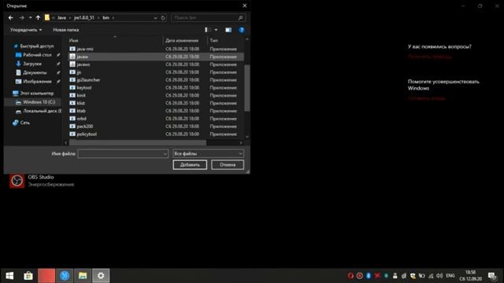Viewport: 504px width, 283px height.
Task: Click the vertical scrollbar of file list
Action: click(x=246, y=88)
